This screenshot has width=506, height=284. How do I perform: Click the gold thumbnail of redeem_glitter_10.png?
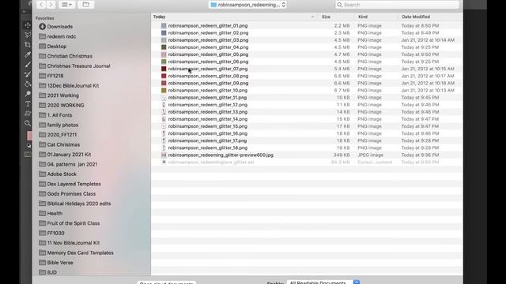(x=164, y=90)
